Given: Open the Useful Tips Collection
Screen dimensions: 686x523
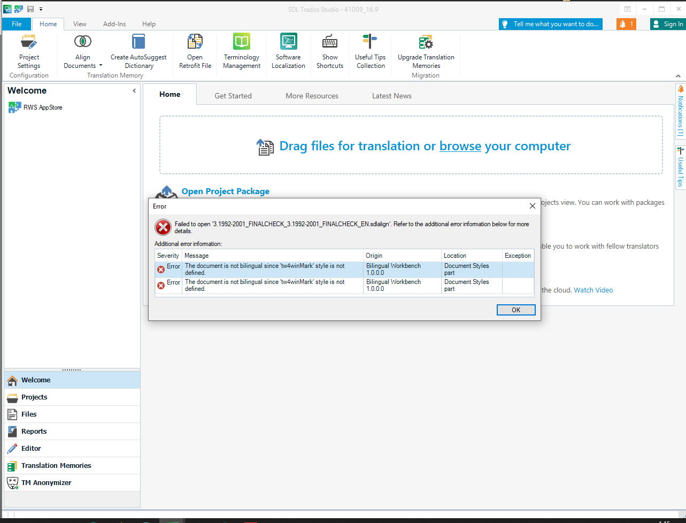Looking at the screenshot, I should tap(370, 51).
